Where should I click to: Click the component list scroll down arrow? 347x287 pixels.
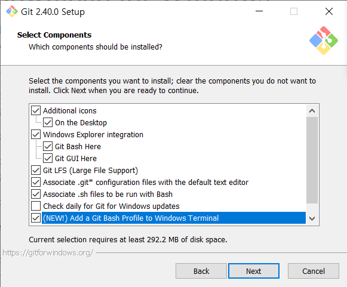tap(312, 218)
